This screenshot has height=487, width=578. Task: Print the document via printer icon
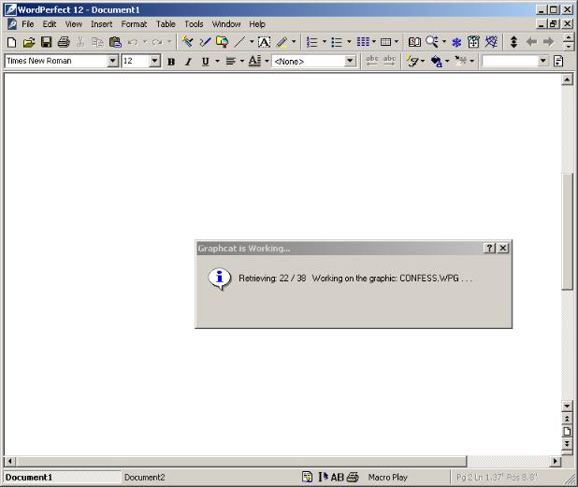tap(64, 42)
